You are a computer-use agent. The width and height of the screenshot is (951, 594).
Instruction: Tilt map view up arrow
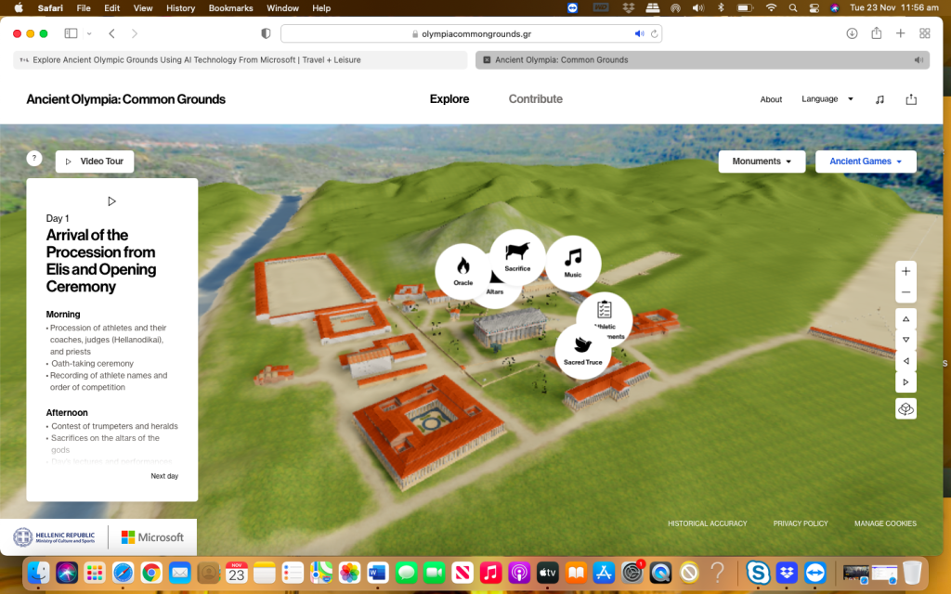pyautogui.click(x=905, y=319)
